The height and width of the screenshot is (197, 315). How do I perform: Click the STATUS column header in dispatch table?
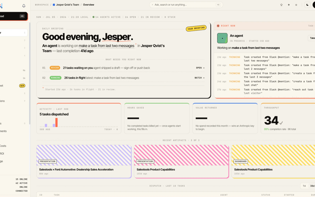tap(266, 195)
